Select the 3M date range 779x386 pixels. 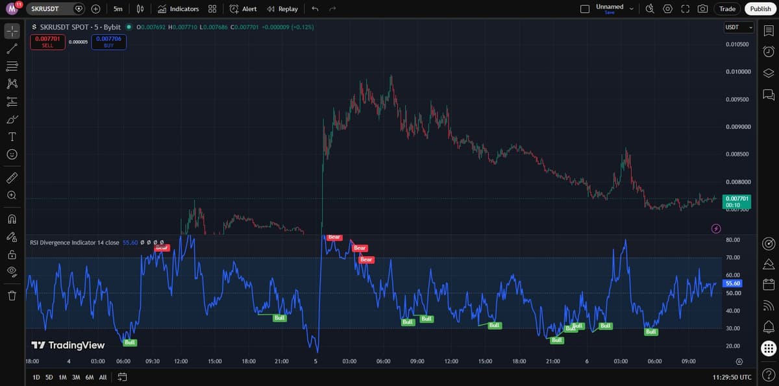pyautogui.click(x=76, y=377)
